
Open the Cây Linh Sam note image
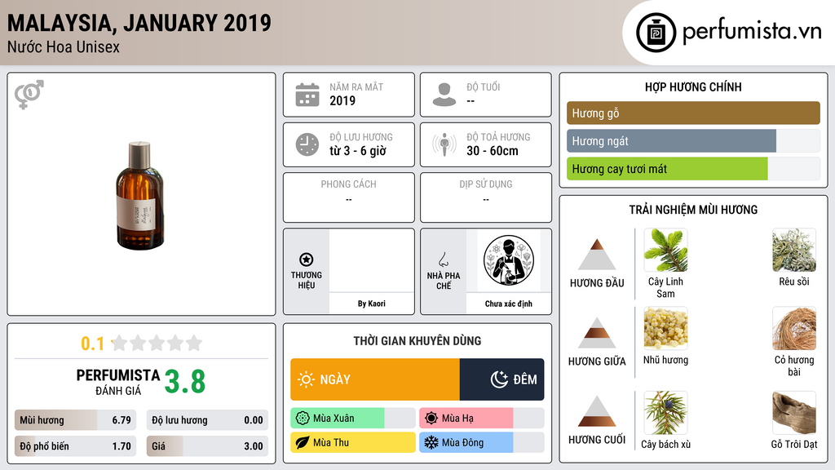(x=665, y=251)
